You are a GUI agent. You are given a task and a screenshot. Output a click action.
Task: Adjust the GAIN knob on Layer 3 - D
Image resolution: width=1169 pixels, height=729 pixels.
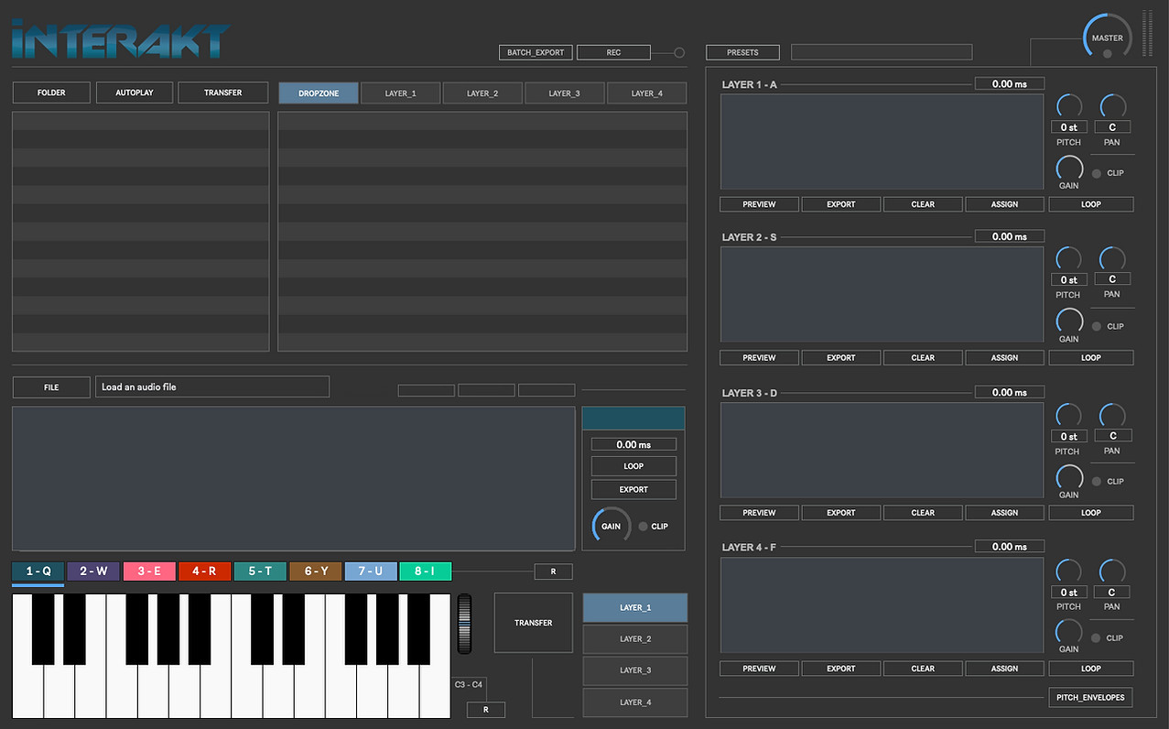[1068, 477]
